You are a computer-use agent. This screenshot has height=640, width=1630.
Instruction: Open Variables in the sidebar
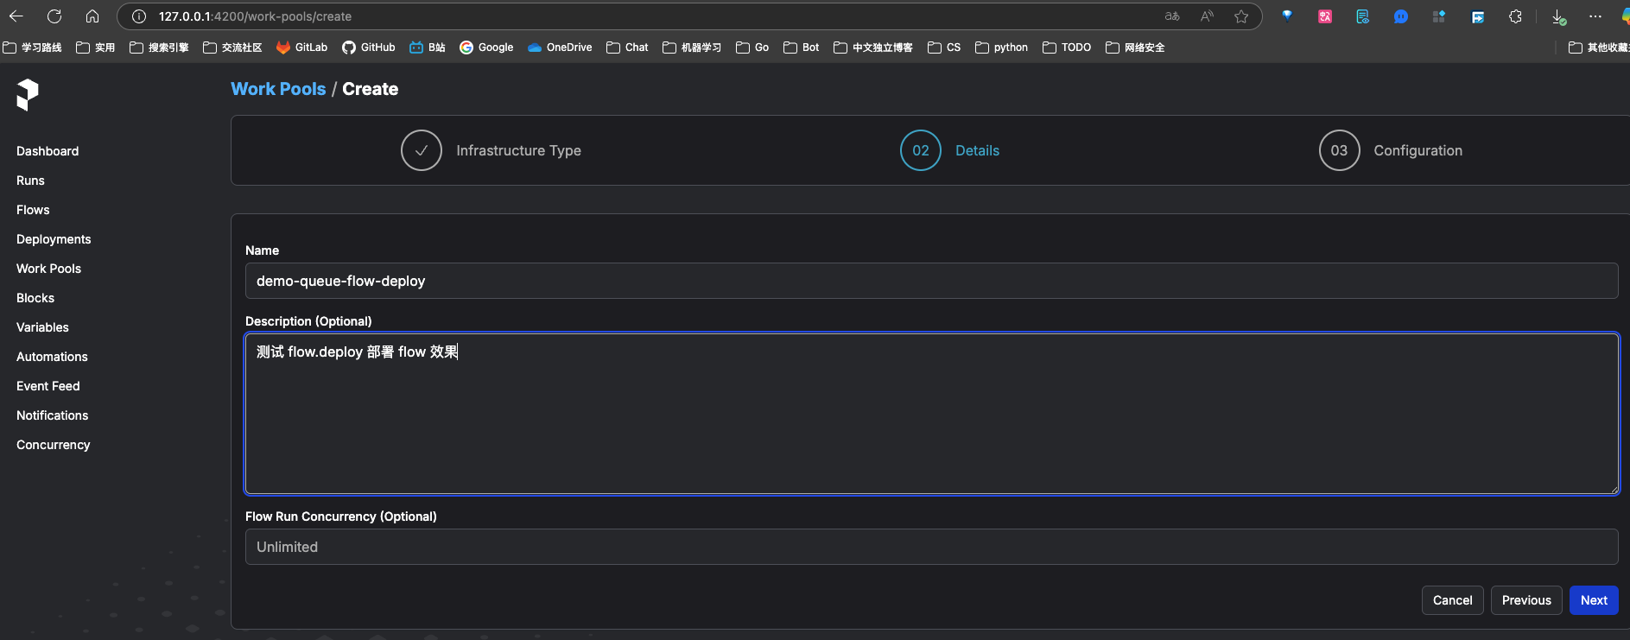(42, 327)
